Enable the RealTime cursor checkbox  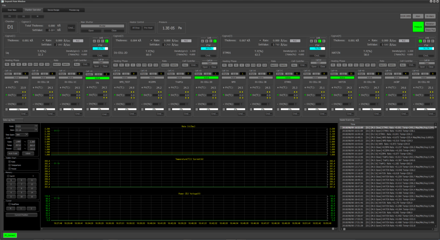click(10, 204)
